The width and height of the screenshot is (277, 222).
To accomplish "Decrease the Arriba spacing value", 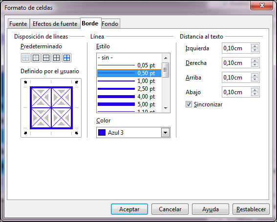I will pos(255,80).
